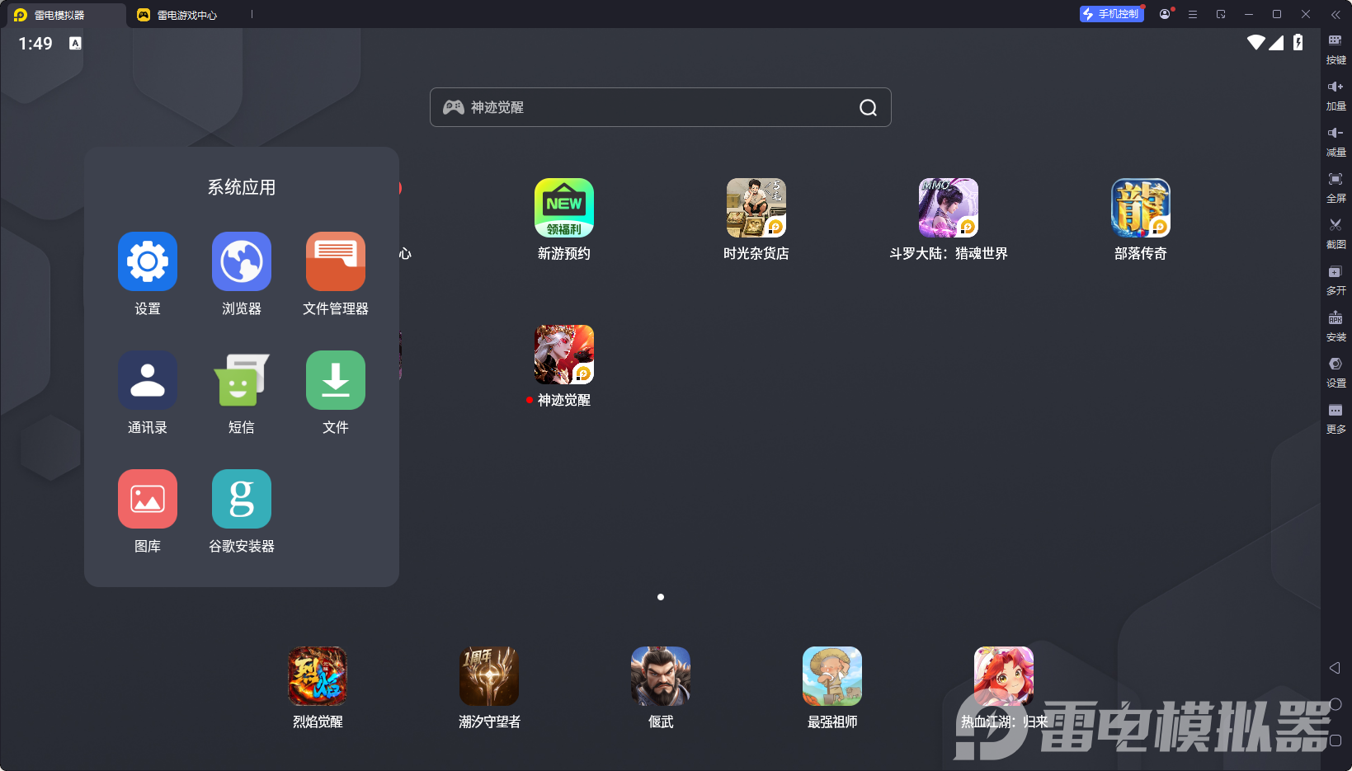
Task: Open the 新游预约 app
Action: pos(564,208)
